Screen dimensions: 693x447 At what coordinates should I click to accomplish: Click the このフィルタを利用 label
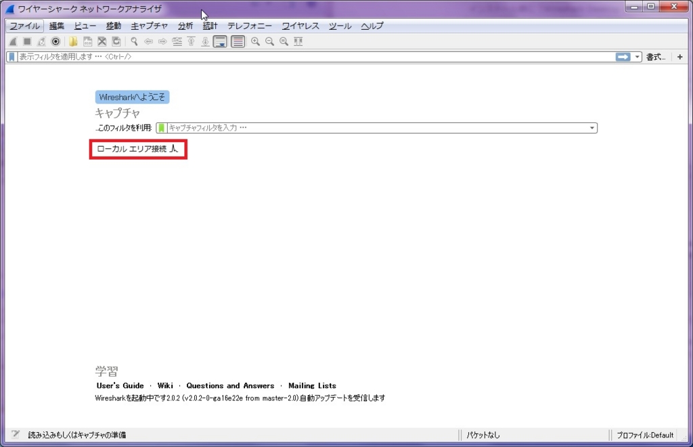pos(124,128)
